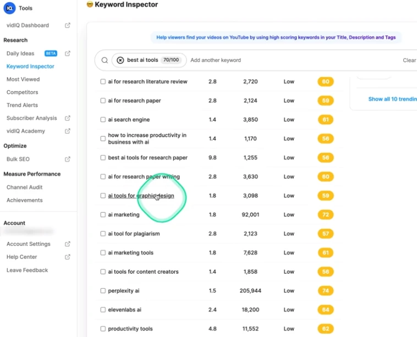
Task: Tick the 'perplexity ai' keyword checkbox
Action: point(103,291)
